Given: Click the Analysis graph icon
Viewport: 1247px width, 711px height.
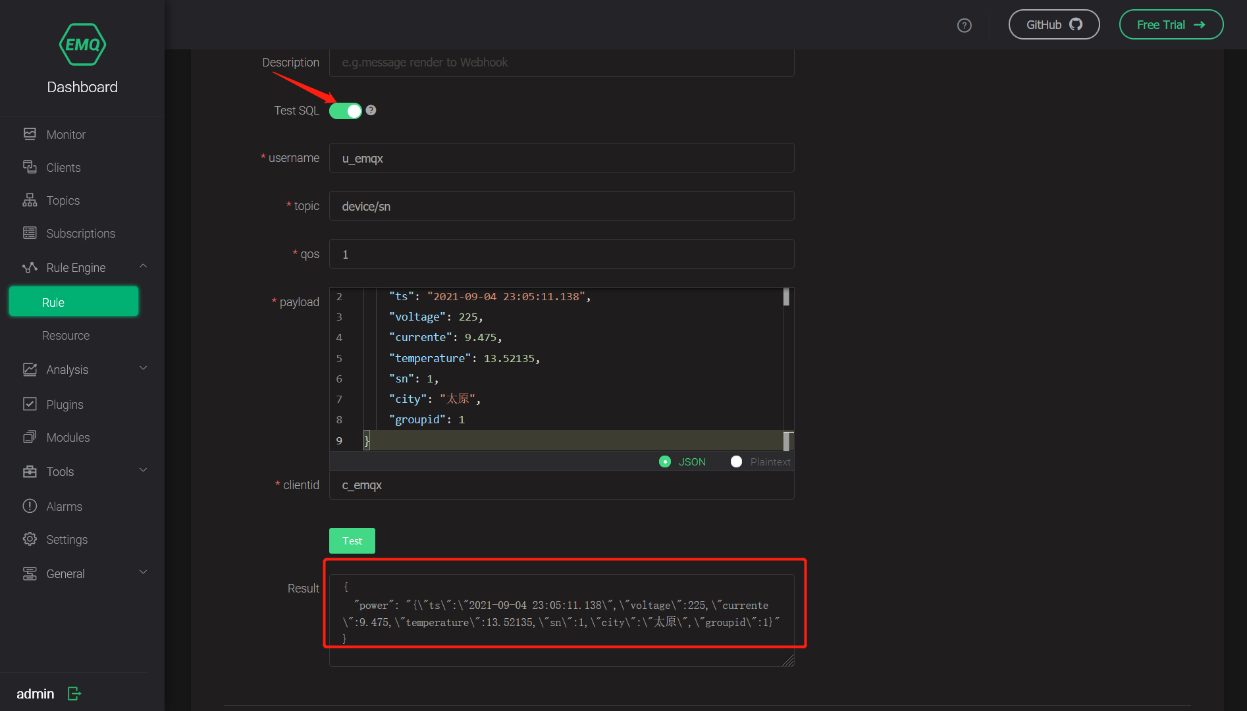Looking at the screenshot, I should [30, 369].
